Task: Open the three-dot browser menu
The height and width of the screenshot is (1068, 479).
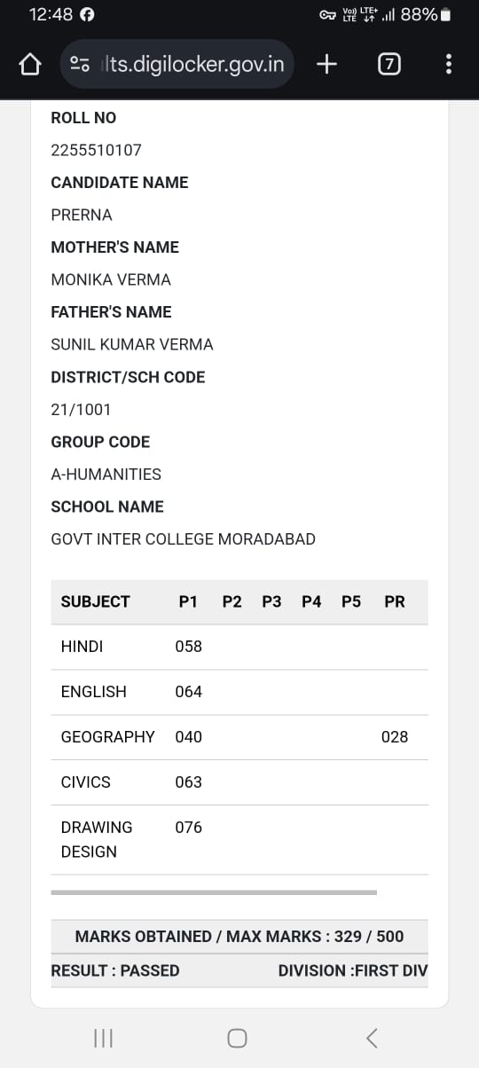Action: [x=448, y=64]
